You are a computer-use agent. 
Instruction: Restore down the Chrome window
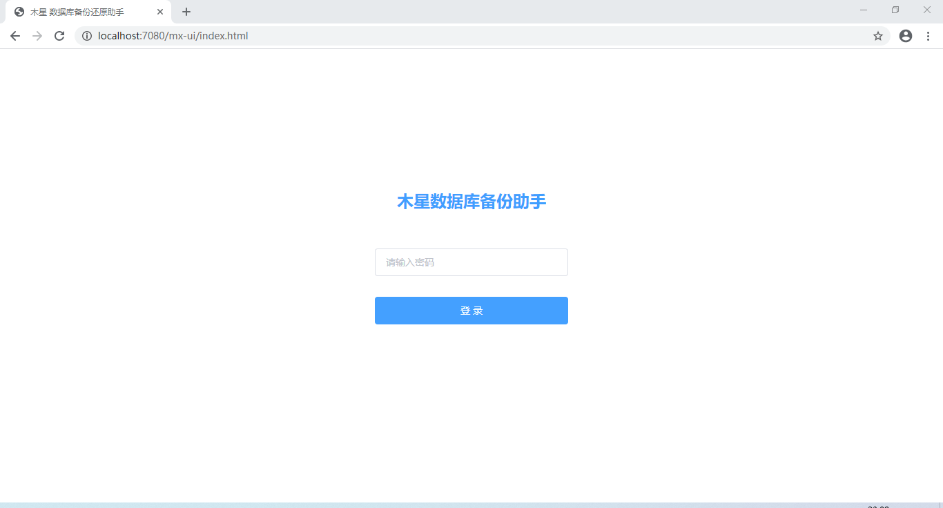click(x=895, y=10)
